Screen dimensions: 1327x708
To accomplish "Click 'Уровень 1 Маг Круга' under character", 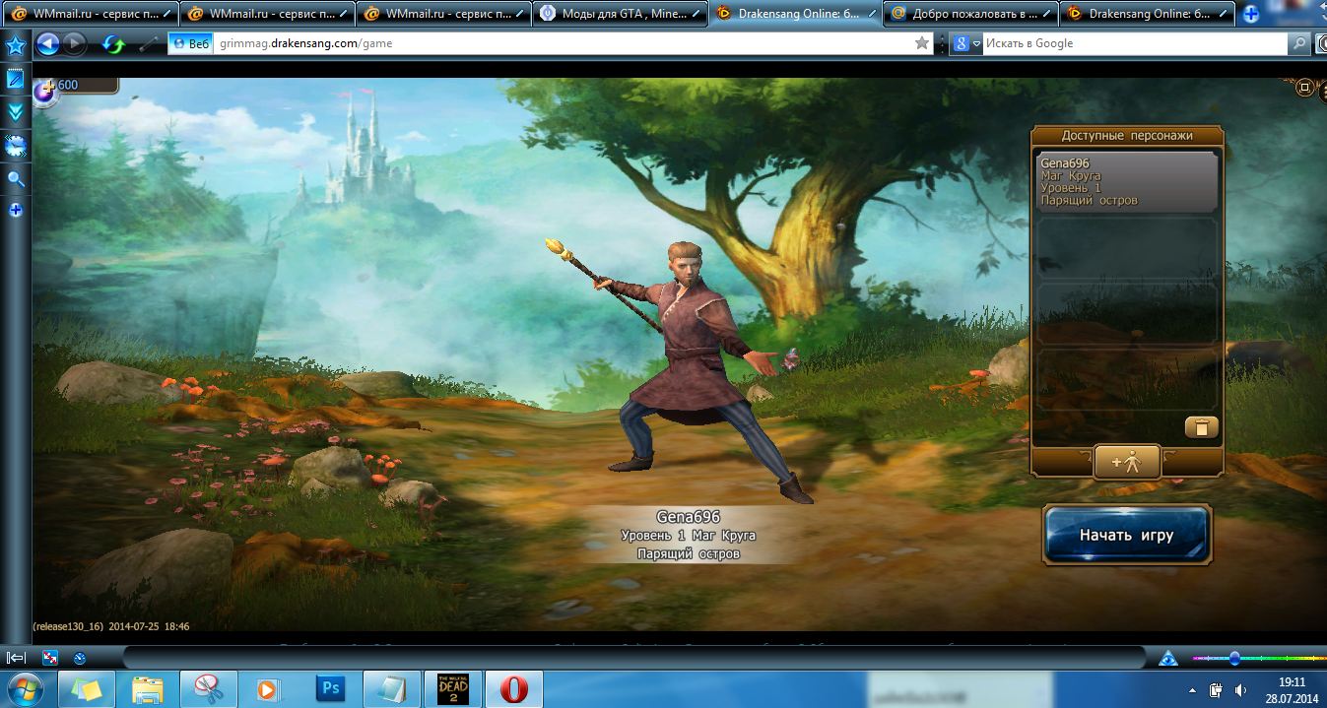I will tap(689, 536).
